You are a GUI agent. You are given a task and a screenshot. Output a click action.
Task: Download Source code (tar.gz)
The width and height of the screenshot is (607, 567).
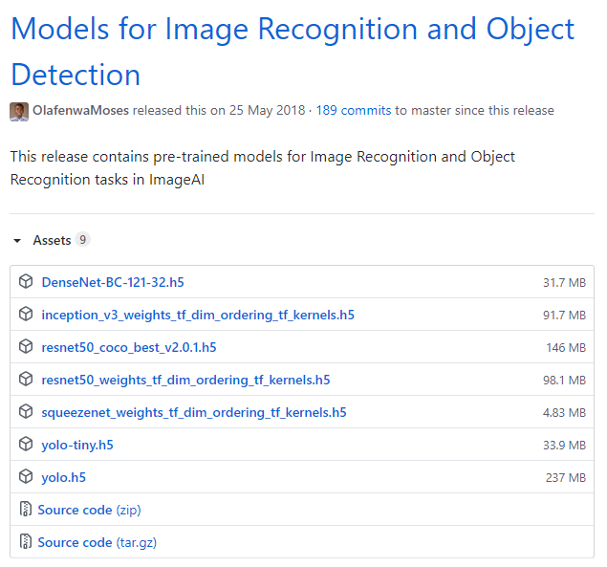tap(98, 542)
